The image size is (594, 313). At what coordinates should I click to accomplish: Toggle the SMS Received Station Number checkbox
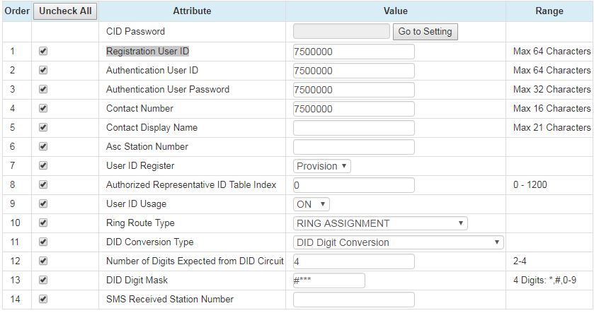tap(43, 300)
